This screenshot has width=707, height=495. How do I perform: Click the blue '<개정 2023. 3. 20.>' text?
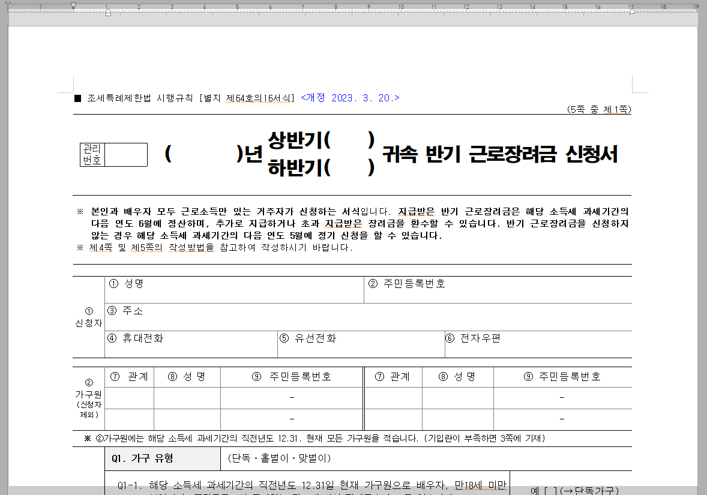coord(350,98)
